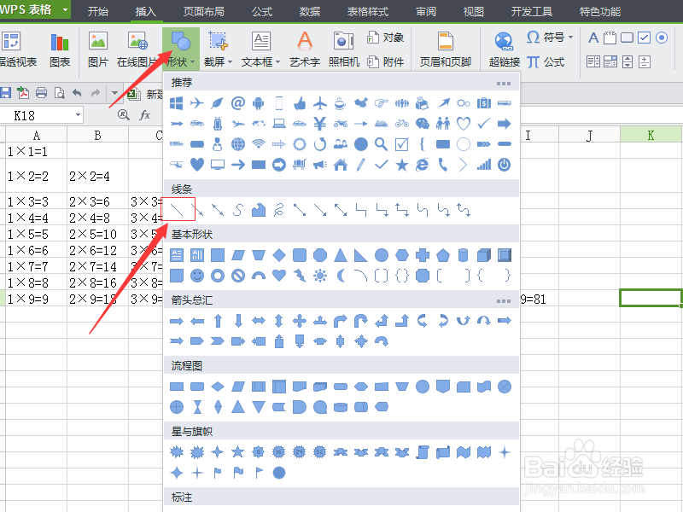Select column header B
This screenshot has height=512, width=683.
(x=97, y=135)
